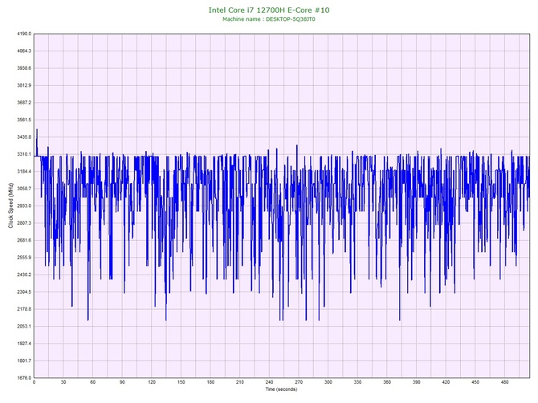Click the 3812.9 y-axis value
The image size is (538, 403).
tap(24, 85)
